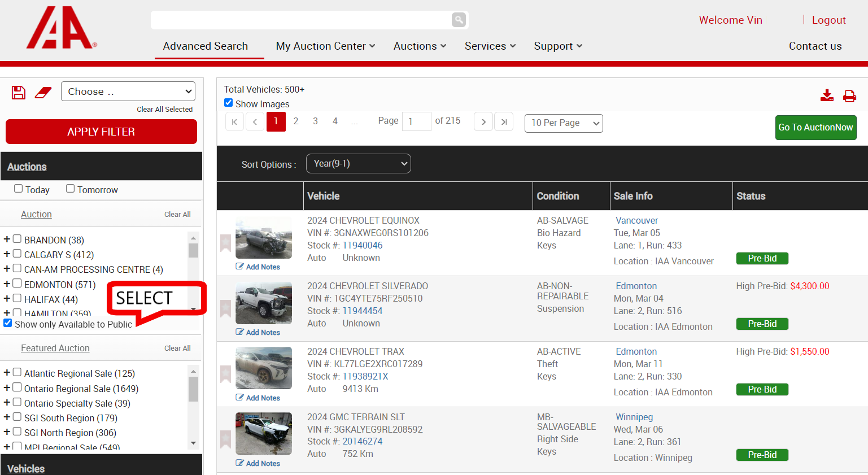Expand the BRANDON auction plus sign
The image size is (868, 475).
click(7, 239)
